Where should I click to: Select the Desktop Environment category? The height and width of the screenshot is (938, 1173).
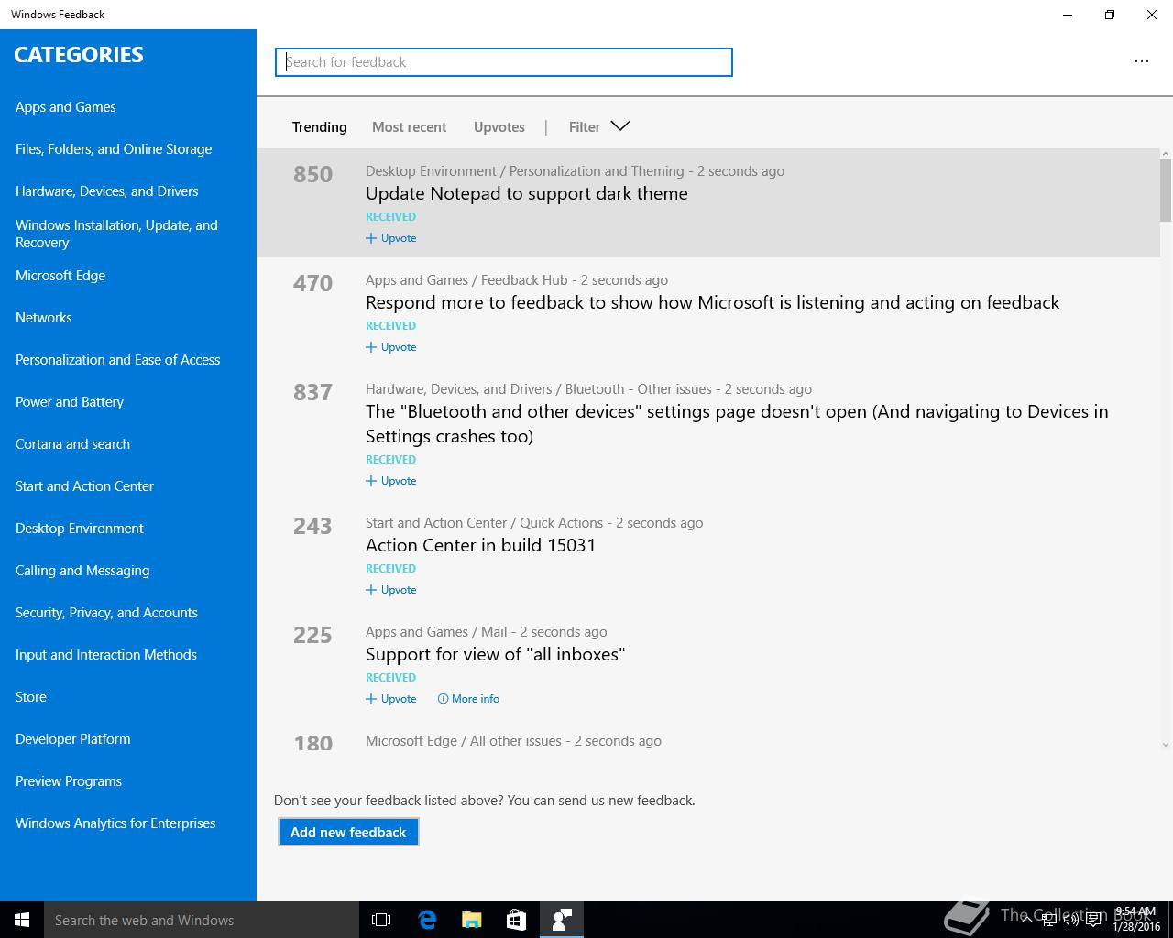(x=80, y=529)
